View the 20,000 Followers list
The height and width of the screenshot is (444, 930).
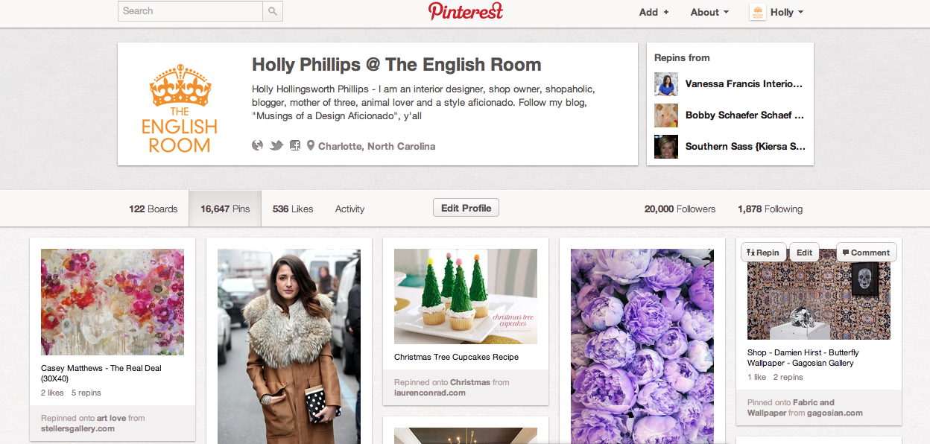point(680,209)
